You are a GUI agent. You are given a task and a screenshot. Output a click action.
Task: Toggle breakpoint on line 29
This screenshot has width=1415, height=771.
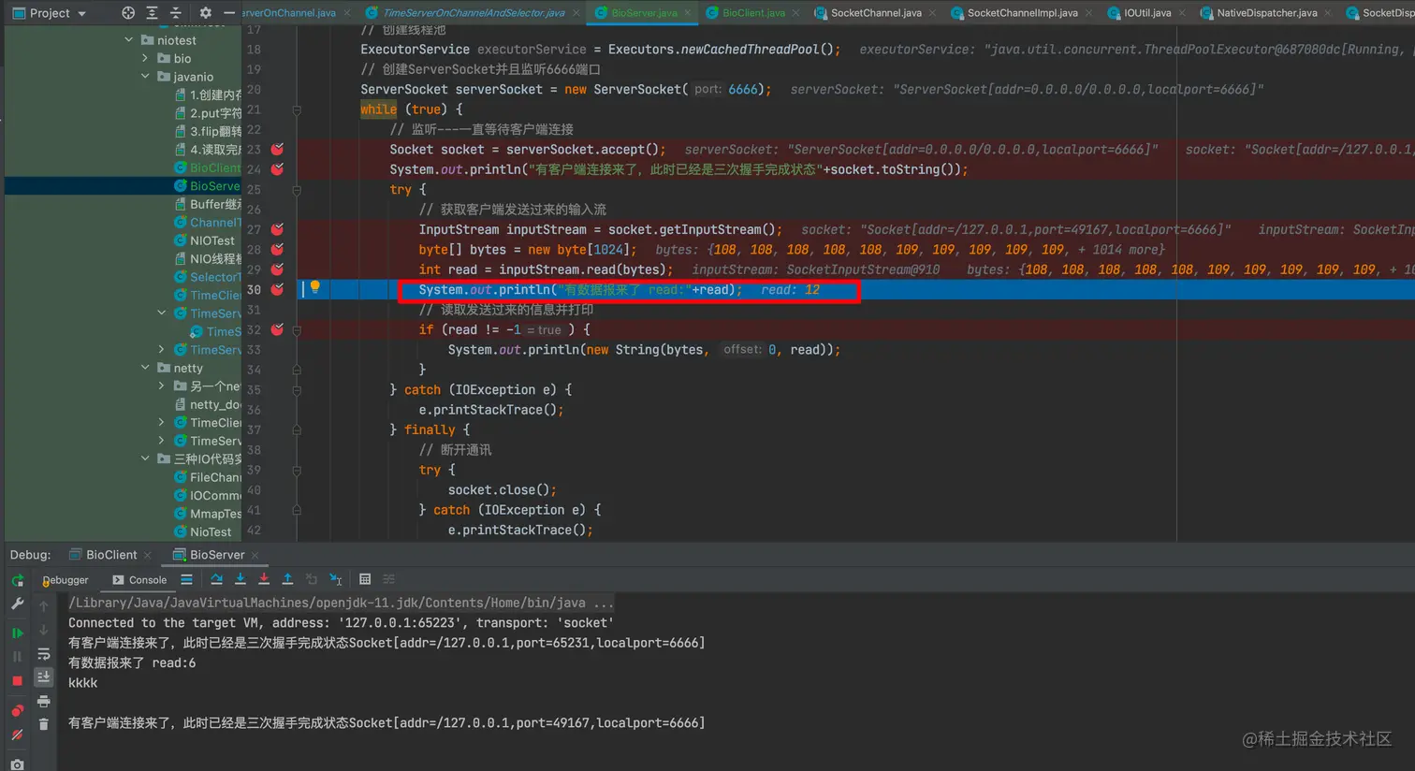tap(277, 269)
